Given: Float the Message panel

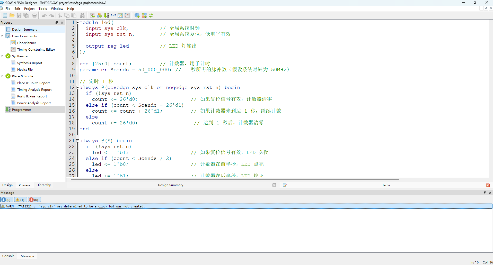Looking at the screenshot, I should tap(485, 193).
